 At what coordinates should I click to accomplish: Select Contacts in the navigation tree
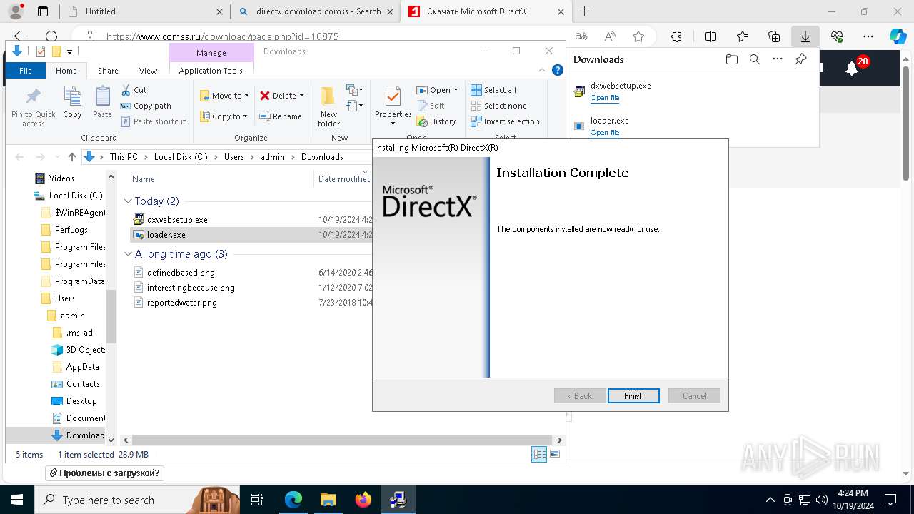pyautogui.click(x=83, y=384)
